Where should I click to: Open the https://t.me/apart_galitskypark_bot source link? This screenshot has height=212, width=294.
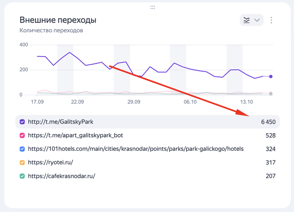click(75, 135)
